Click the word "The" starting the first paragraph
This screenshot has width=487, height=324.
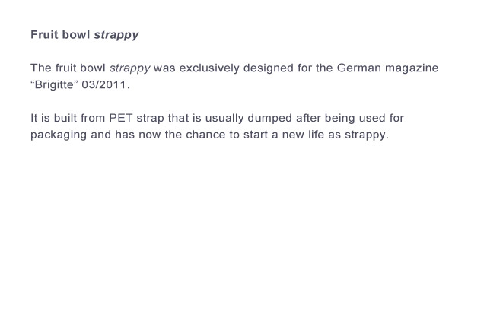[41, 68]
